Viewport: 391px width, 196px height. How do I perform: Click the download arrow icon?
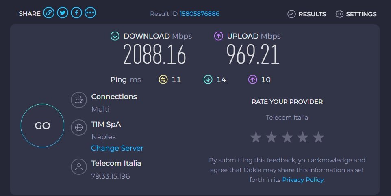115,36
